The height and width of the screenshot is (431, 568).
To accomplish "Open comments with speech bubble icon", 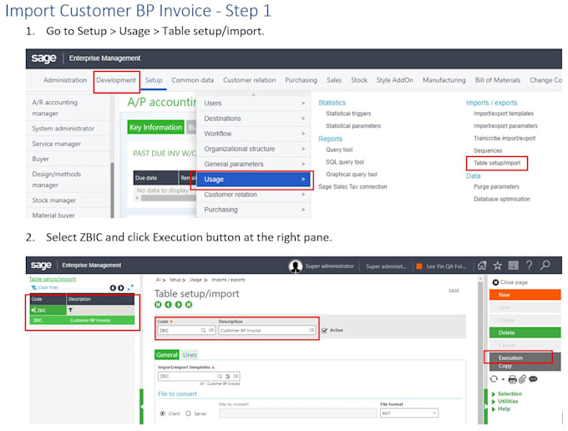I will tap(533, 379).
